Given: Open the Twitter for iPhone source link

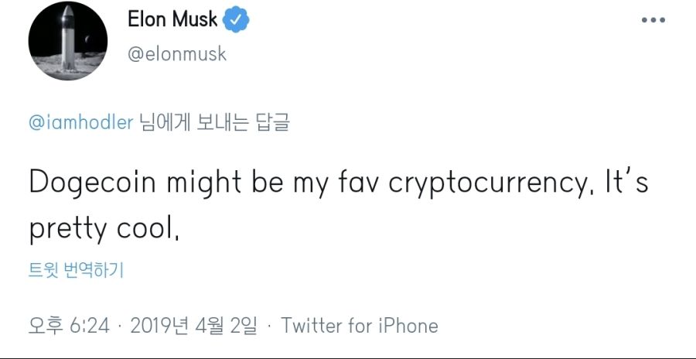Looking at the screenshot, I should [360, 326].
